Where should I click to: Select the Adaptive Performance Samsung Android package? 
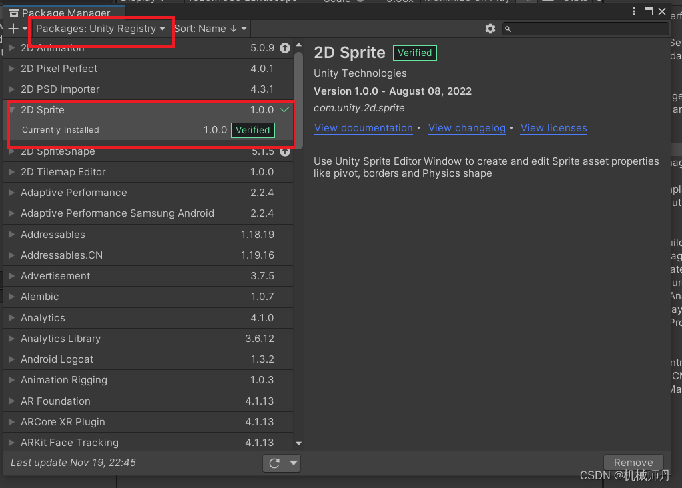[x=148, y=213]
